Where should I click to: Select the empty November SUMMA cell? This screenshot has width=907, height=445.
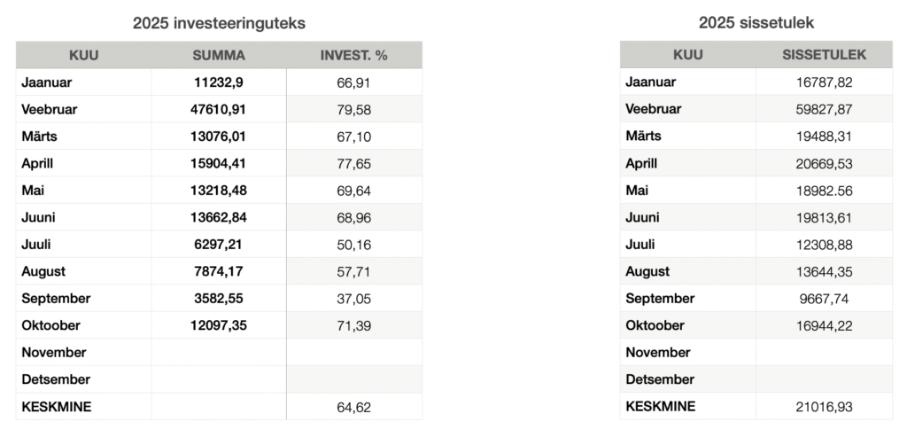click(219, 353)
